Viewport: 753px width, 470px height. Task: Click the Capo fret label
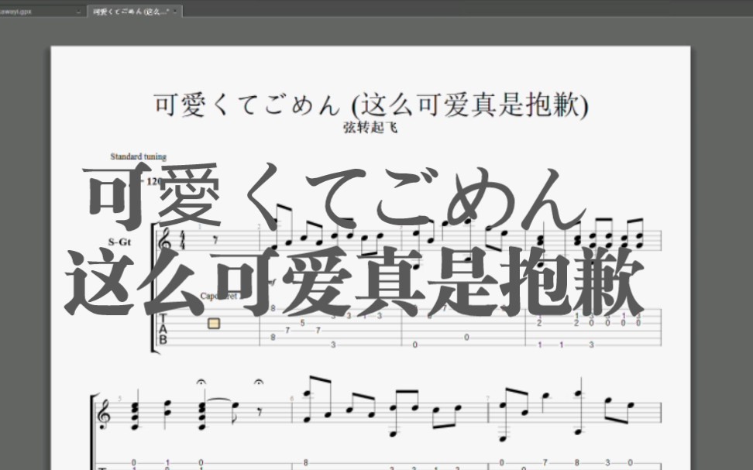[219, 297]
